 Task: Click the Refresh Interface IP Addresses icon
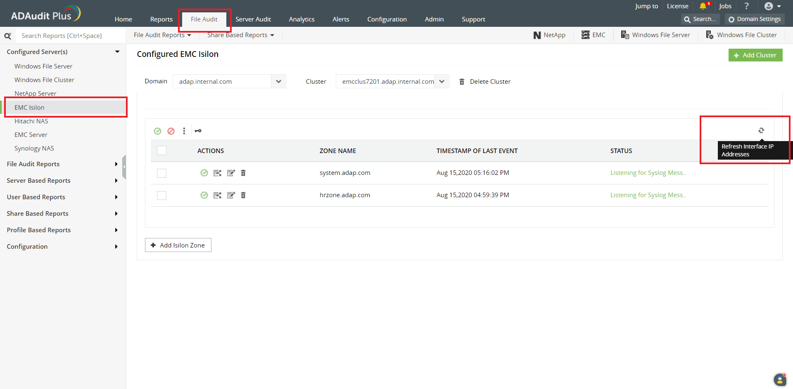[x=761, y=130]
